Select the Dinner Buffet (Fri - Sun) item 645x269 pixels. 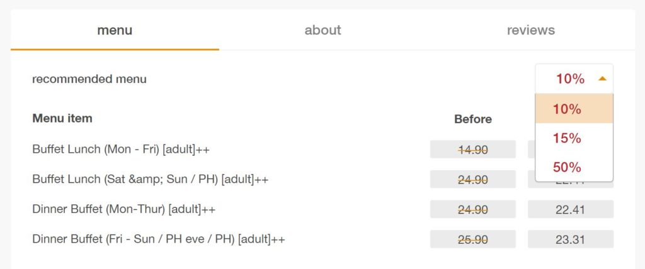(x=158, y=239)
